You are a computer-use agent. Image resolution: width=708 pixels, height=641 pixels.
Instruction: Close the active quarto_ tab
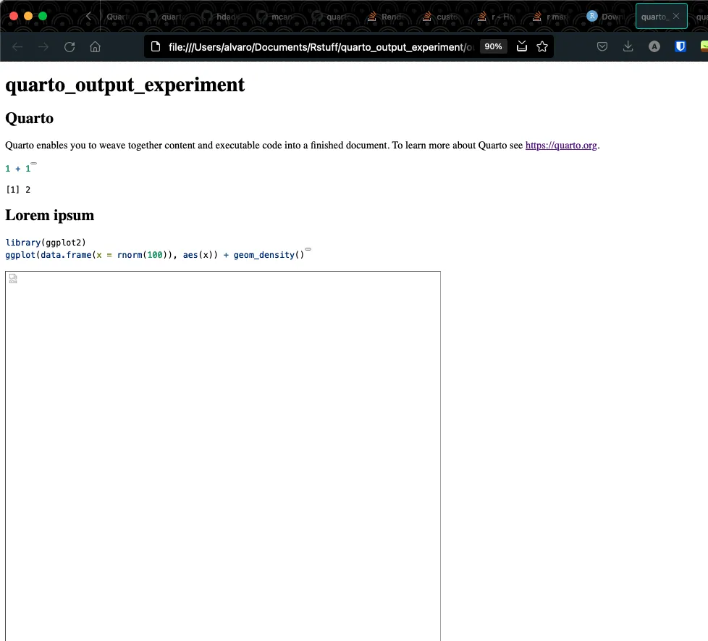(676, 16)
